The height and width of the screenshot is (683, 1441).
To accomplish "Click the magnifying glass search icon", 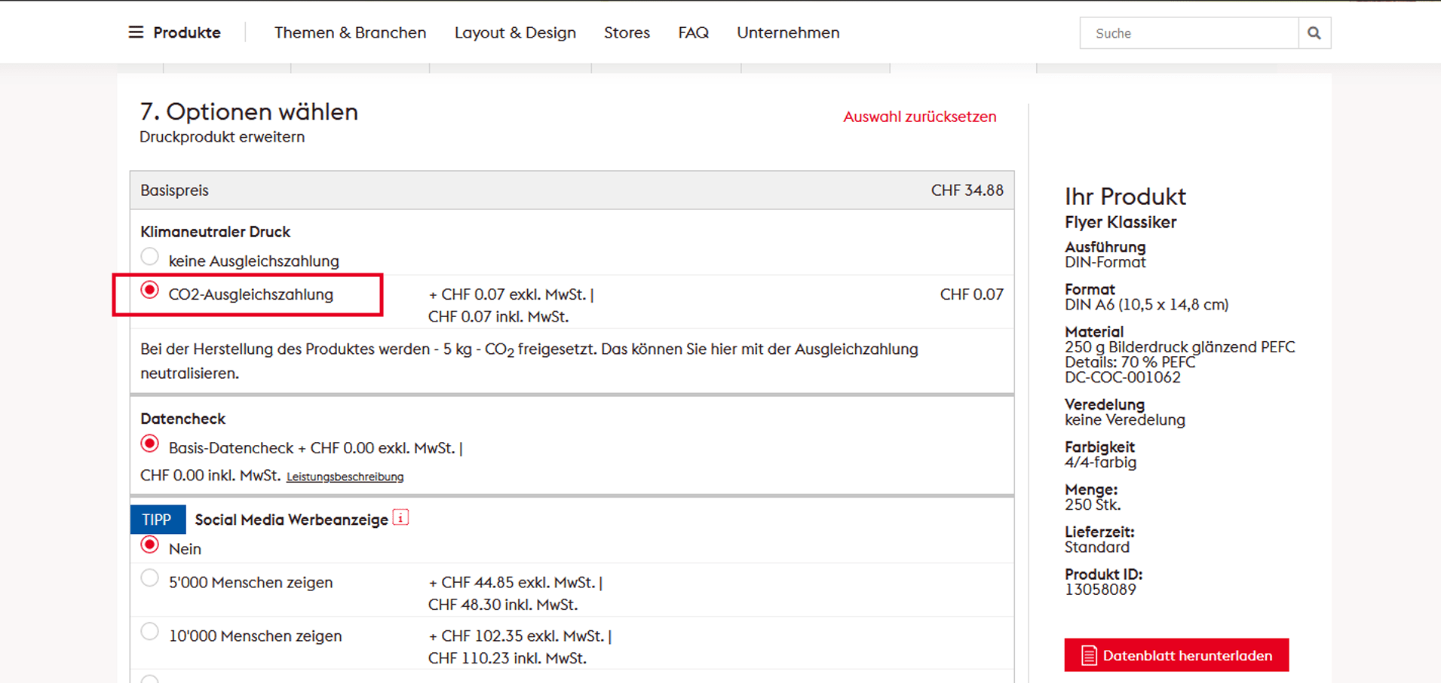I will 1314,33.
